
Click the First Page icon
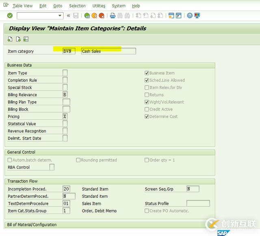(138, 16)
